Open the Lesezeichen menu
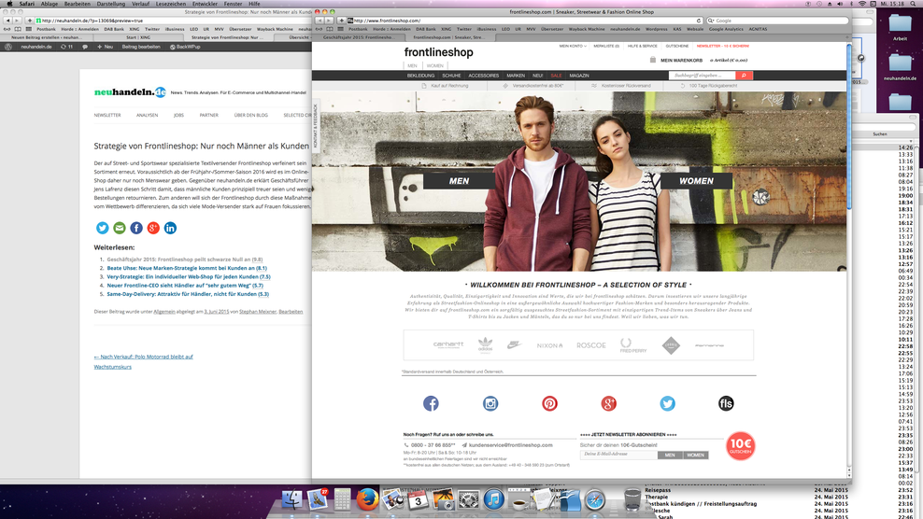 click(x=171, y=4)
